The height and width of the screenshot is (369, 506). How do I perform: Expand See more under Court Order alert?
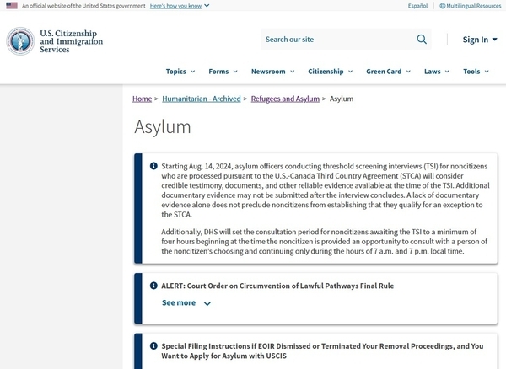[186, 303]
